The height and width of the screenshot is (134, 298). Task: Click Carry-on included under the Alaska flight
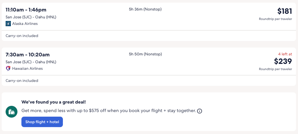pos(22,36)
